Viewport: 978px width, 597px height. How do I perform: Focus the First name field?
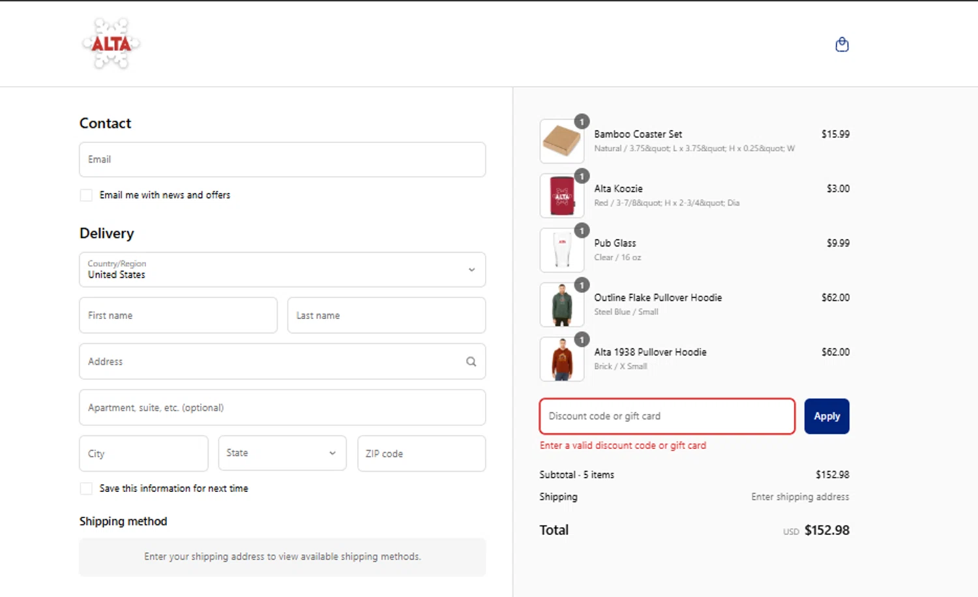pyautogui.click(x=178, y=316)
